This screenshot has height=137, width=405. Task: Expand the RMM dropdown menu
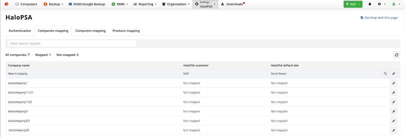(120, 4)
